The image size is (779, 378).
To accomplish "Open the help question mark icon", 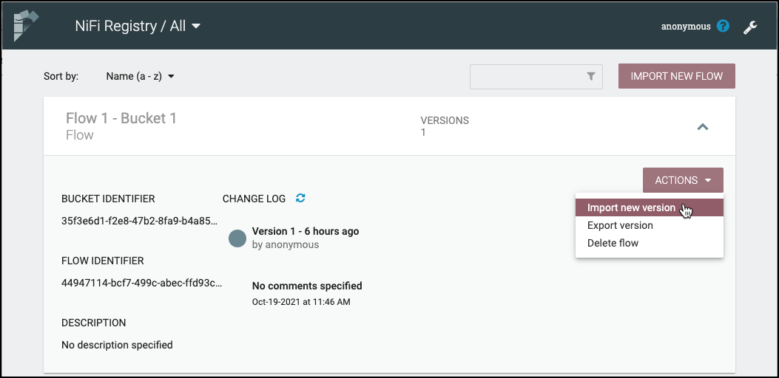I will click(x=724, y=27).
